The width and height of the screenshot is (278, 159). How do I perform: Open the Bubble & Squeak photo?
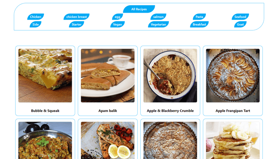tap(45, 76)
